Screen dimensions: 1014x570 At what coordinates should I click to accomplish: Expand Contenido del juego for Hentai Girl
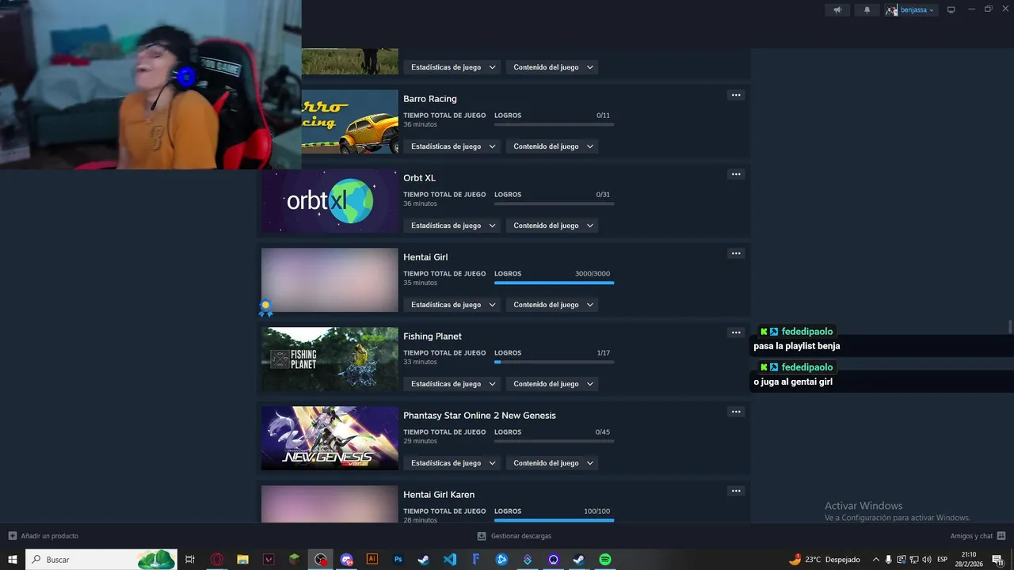click(x=552, y=305)
